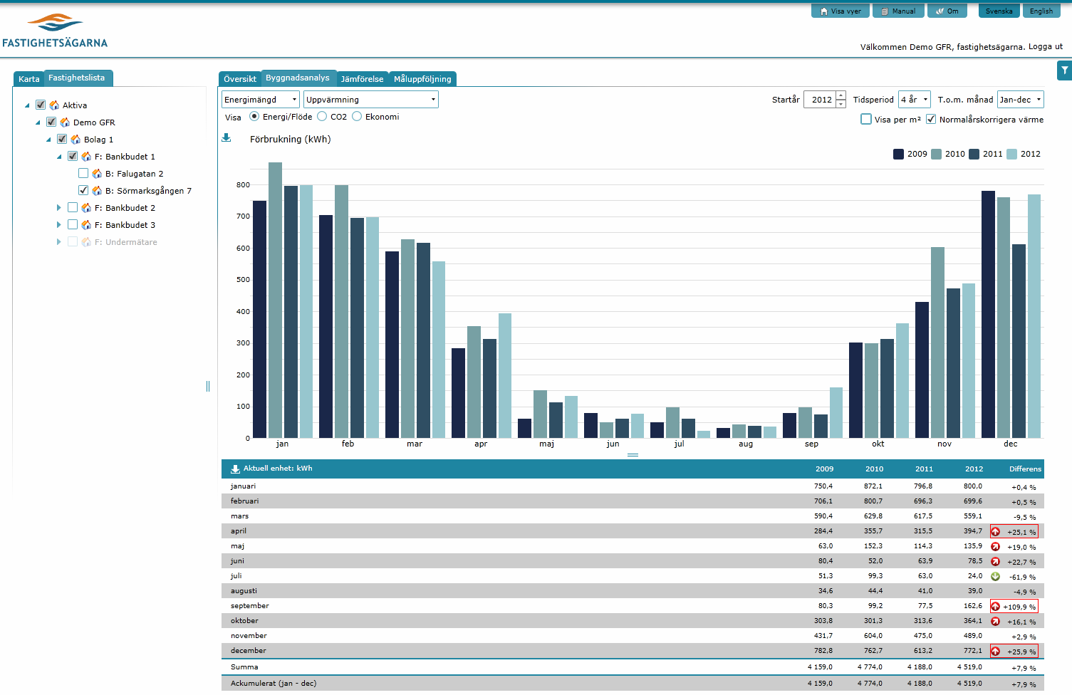This screenshot has height=695, width=1072.
Task: Decrease the Startår year with down stepper
Action: click(841, 104)
